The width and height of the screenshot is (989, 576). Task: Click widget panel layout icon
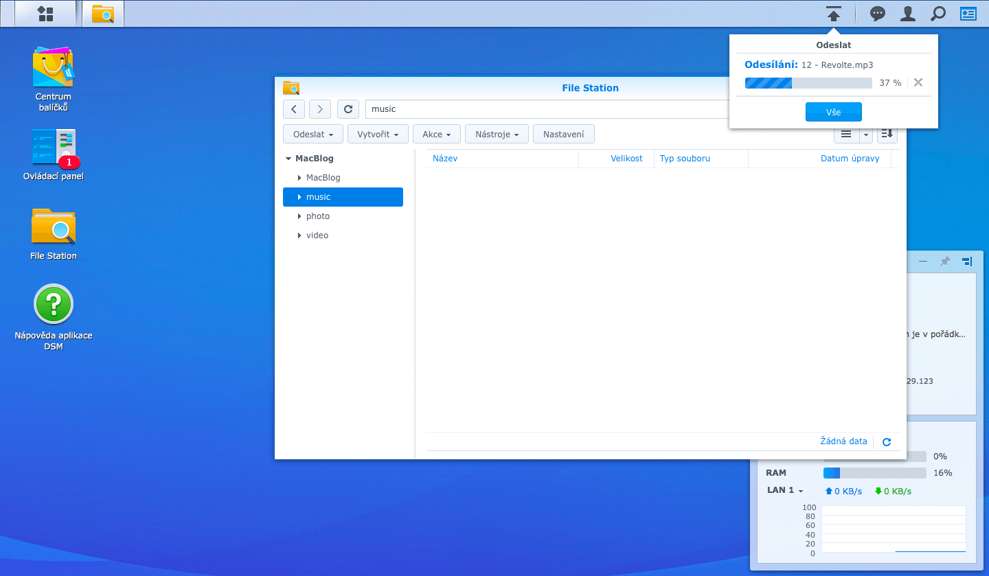pos(967,262)
